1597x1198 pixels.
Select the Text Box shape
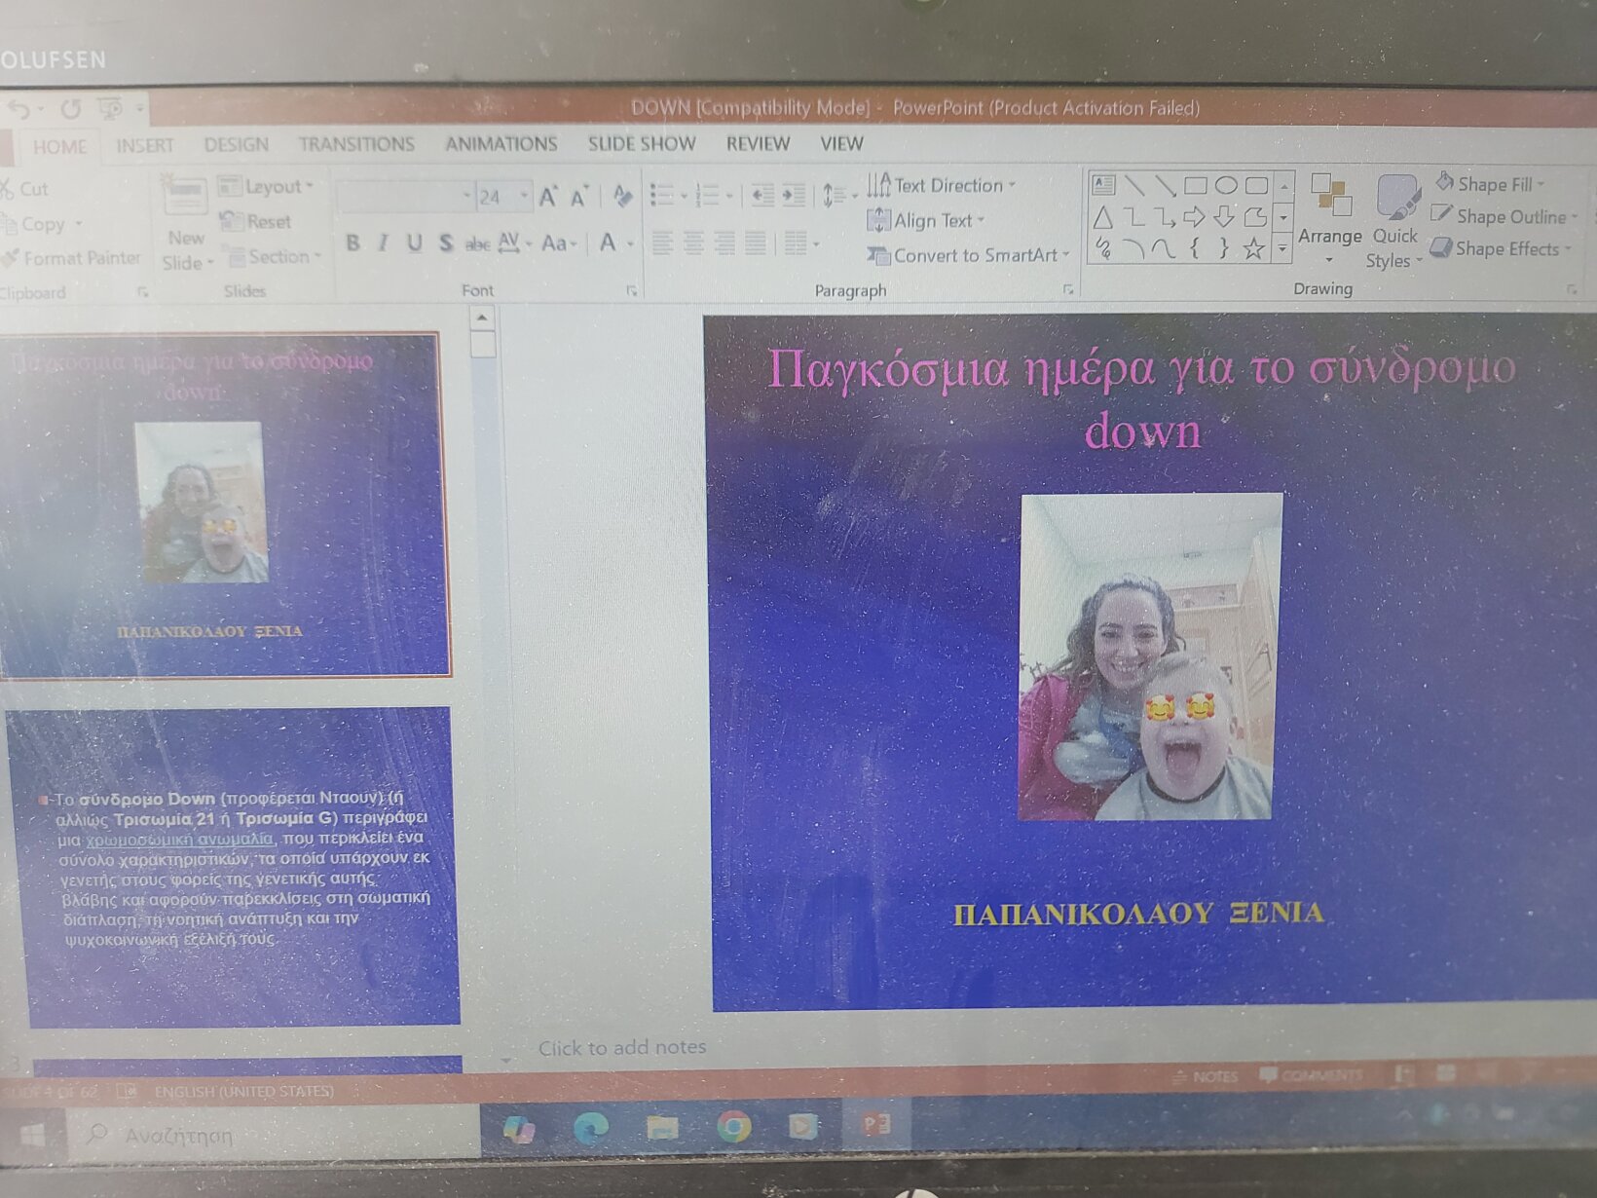tap(1103, 184)
